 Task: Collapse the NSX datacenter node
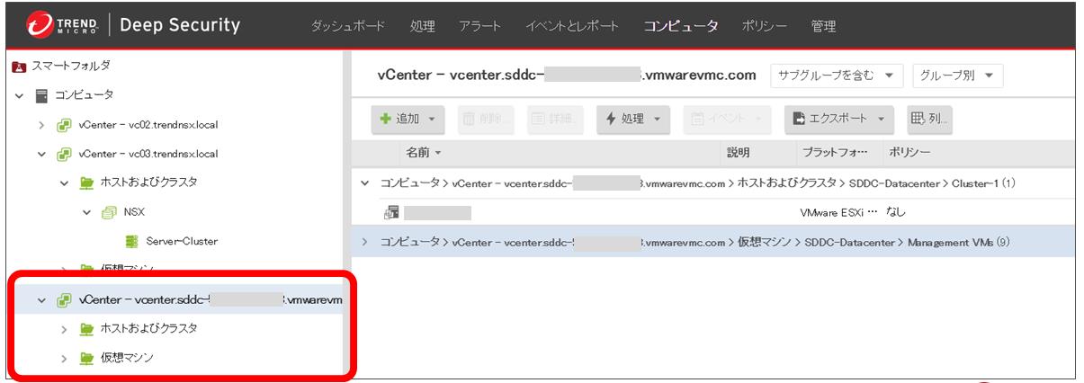pos(88,212)
